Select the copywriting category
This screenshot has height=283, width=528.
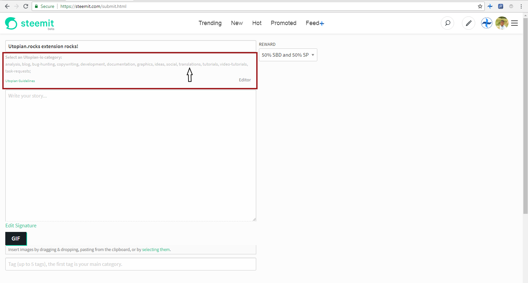point(68,64)
